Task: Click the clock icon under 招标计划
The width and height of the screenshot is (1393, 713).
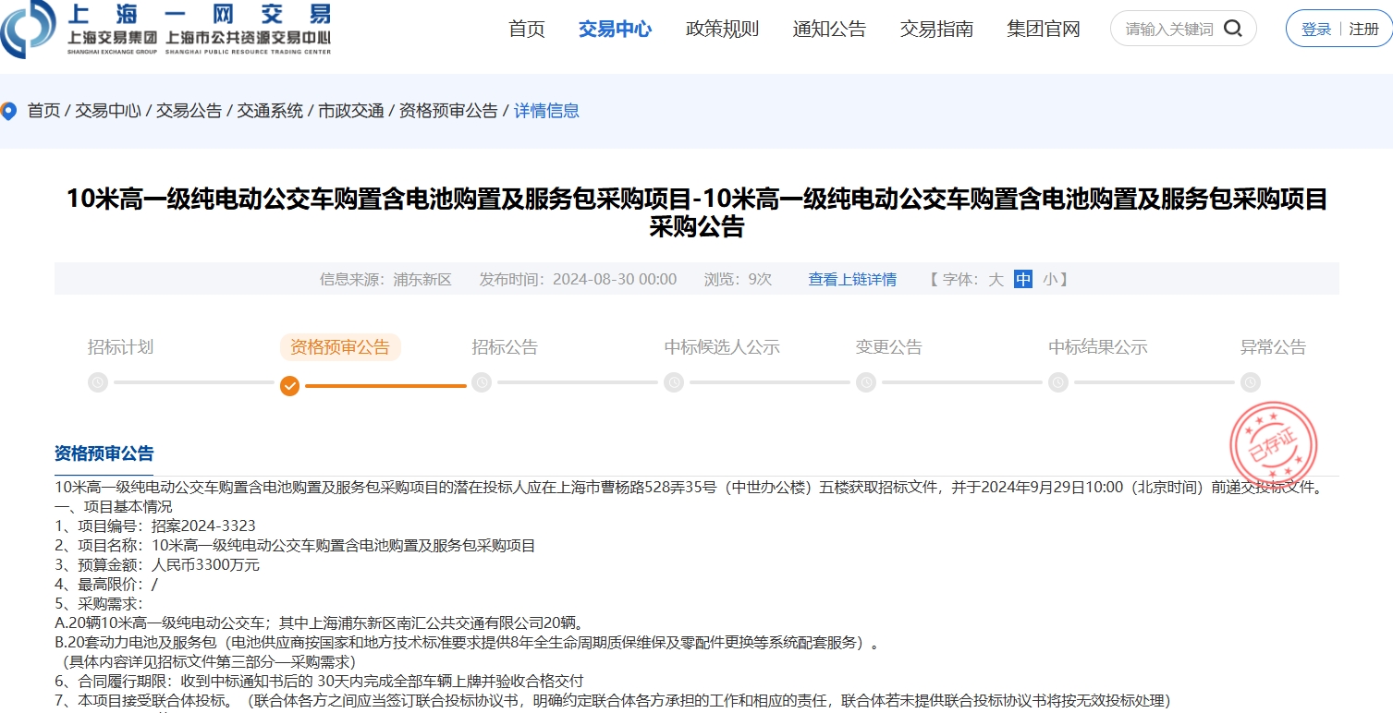Action: pos(97,382)
